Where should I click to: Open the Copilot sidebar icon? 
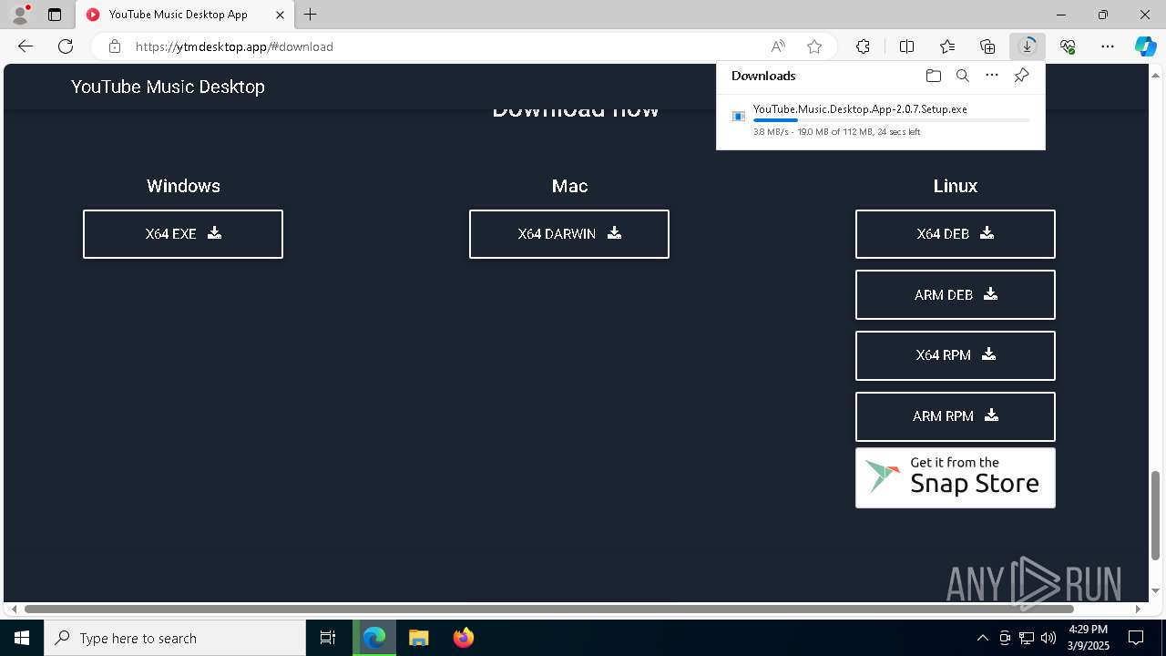(1145, 46)
